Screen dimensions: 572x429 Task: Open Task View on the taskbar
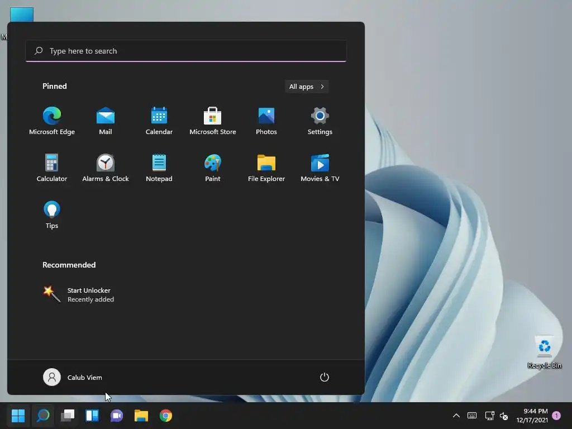(68, 416)
